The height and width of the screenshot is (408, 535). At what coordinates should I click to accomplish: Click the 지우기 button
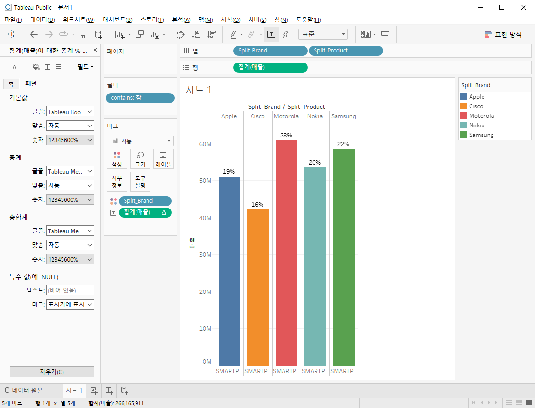coord(52,372)
